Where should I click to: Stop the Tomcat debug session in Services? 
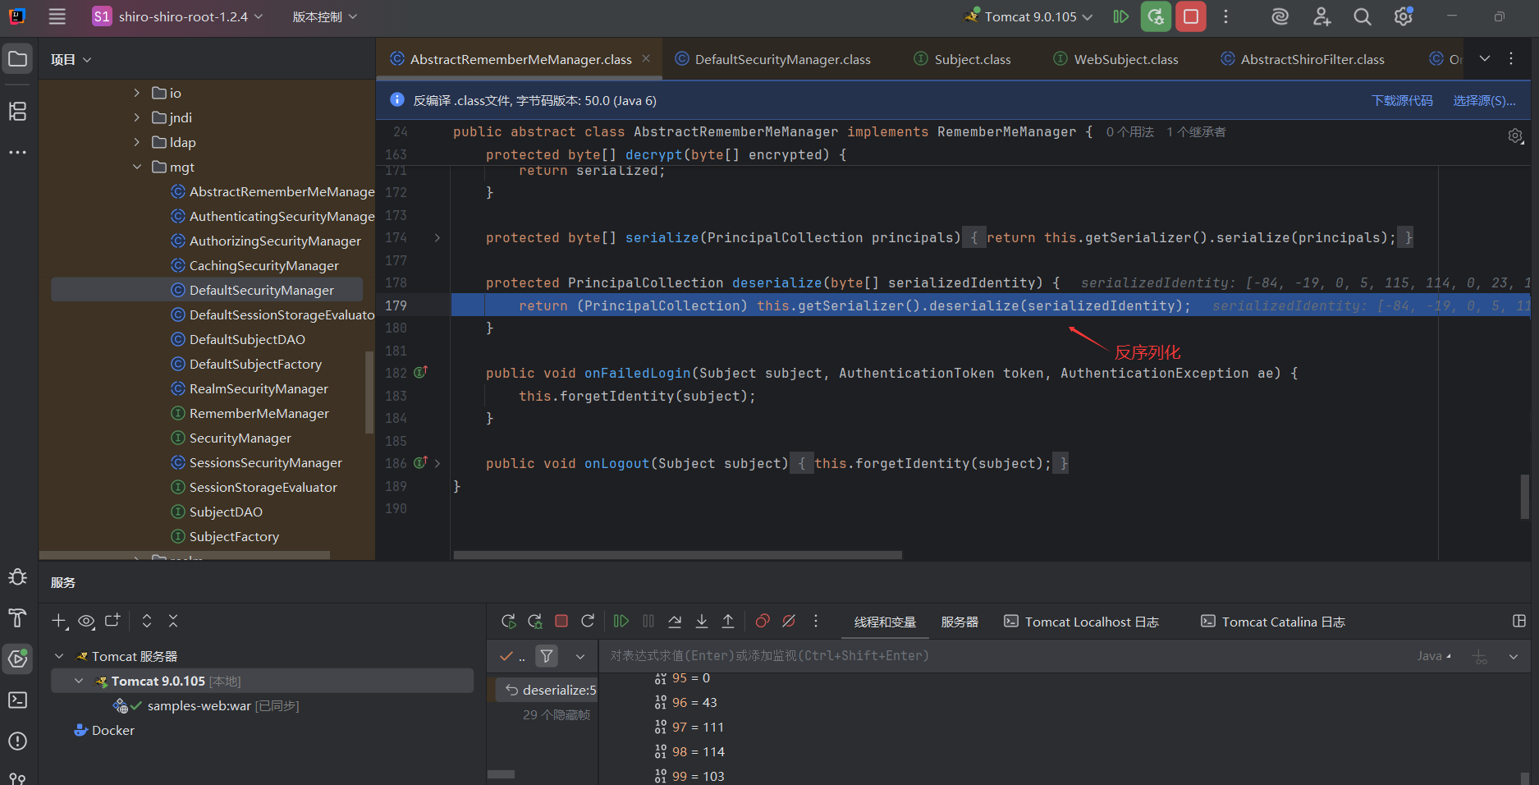coord(561,622)
